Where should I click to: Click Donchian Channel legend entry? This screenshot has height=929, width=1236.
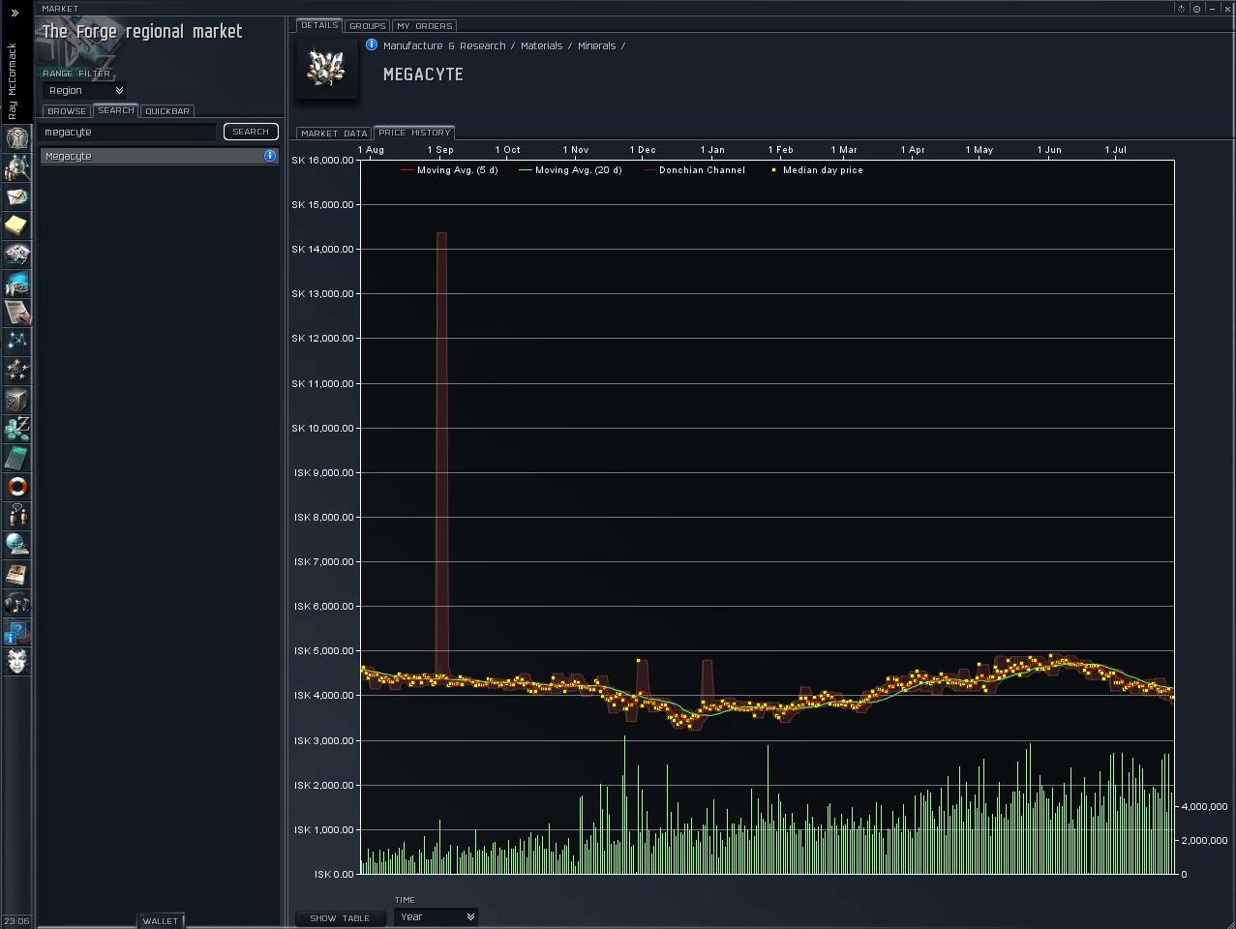coord(694,170)
